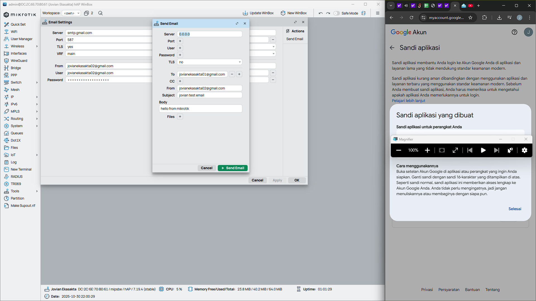Expand the IP submenu arrow
536x301 pixels.
pyautogui.click(x=37, y=97)
